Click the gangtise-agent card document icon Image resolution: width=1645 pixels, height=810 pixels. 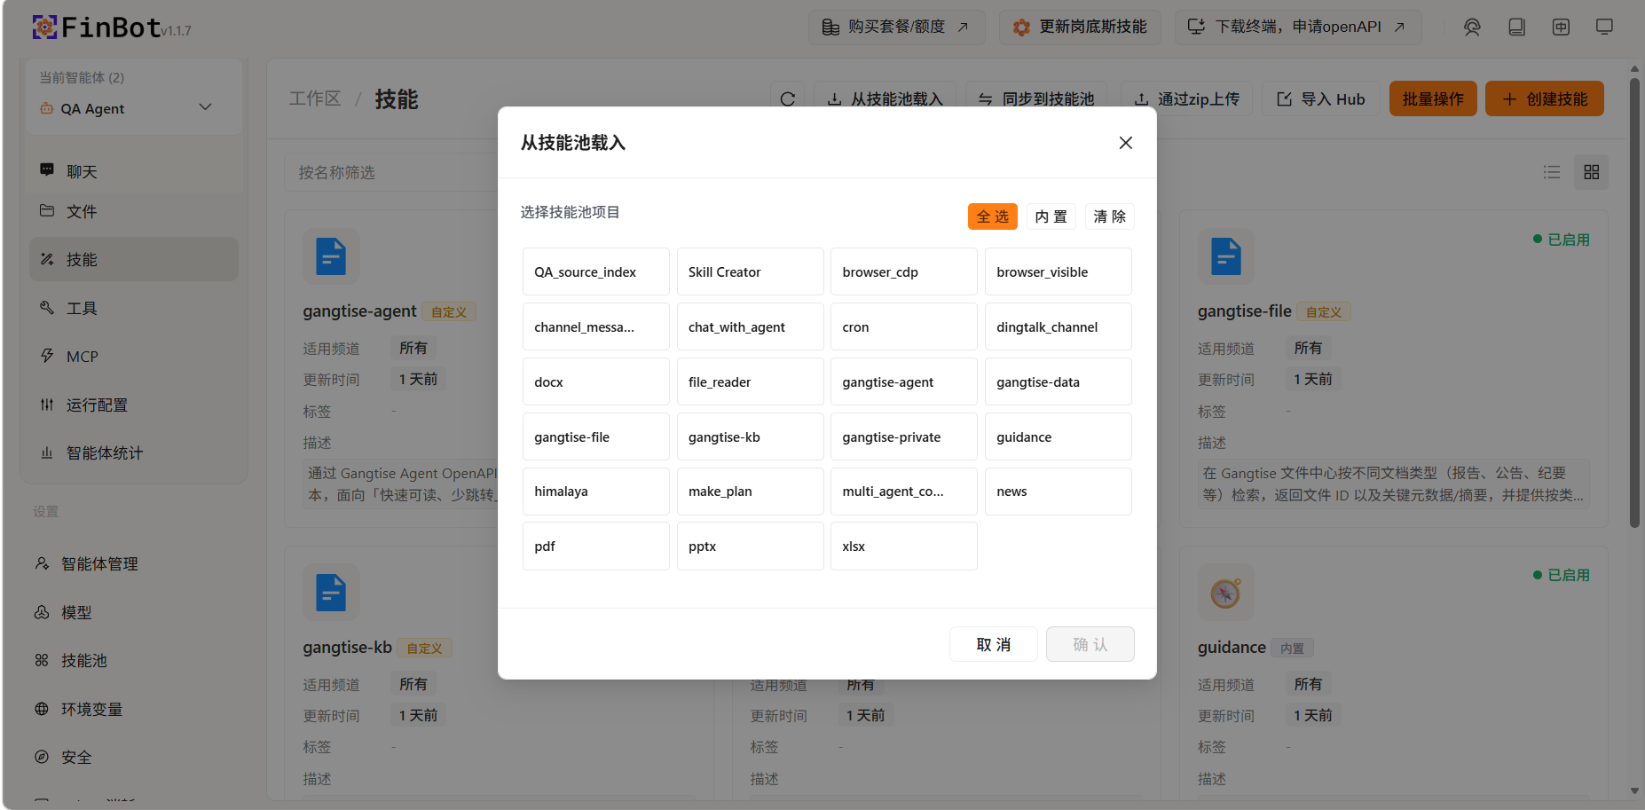click(331, 257)
